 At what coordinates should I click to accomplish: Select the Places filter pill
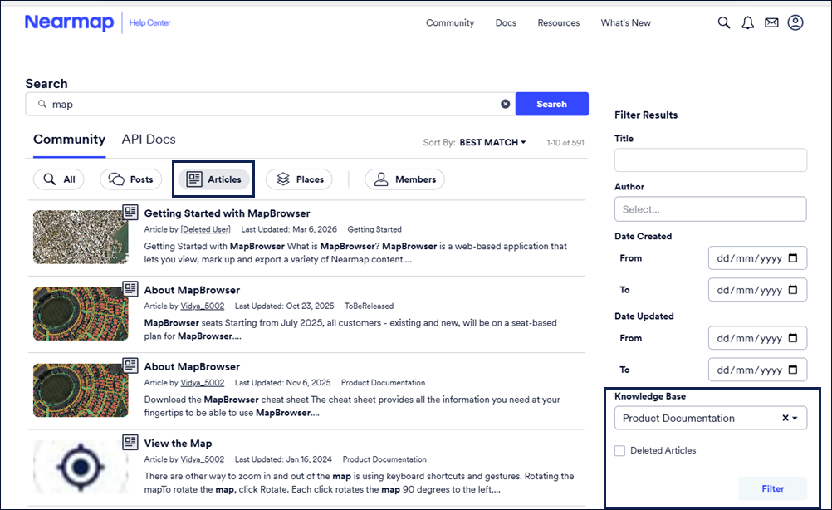click(x=299, y=179)
